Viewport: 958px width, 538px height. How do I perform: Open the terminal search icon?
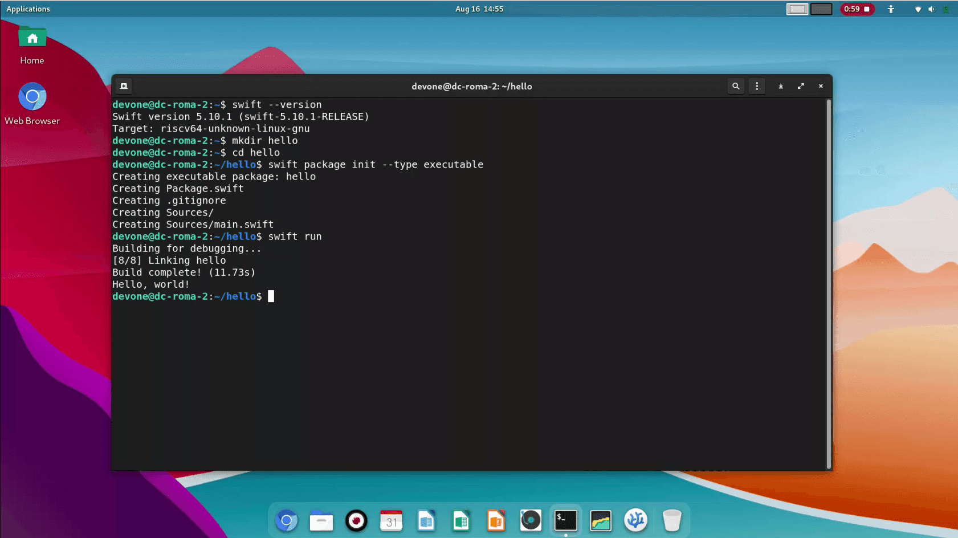[x=736, y=86]
